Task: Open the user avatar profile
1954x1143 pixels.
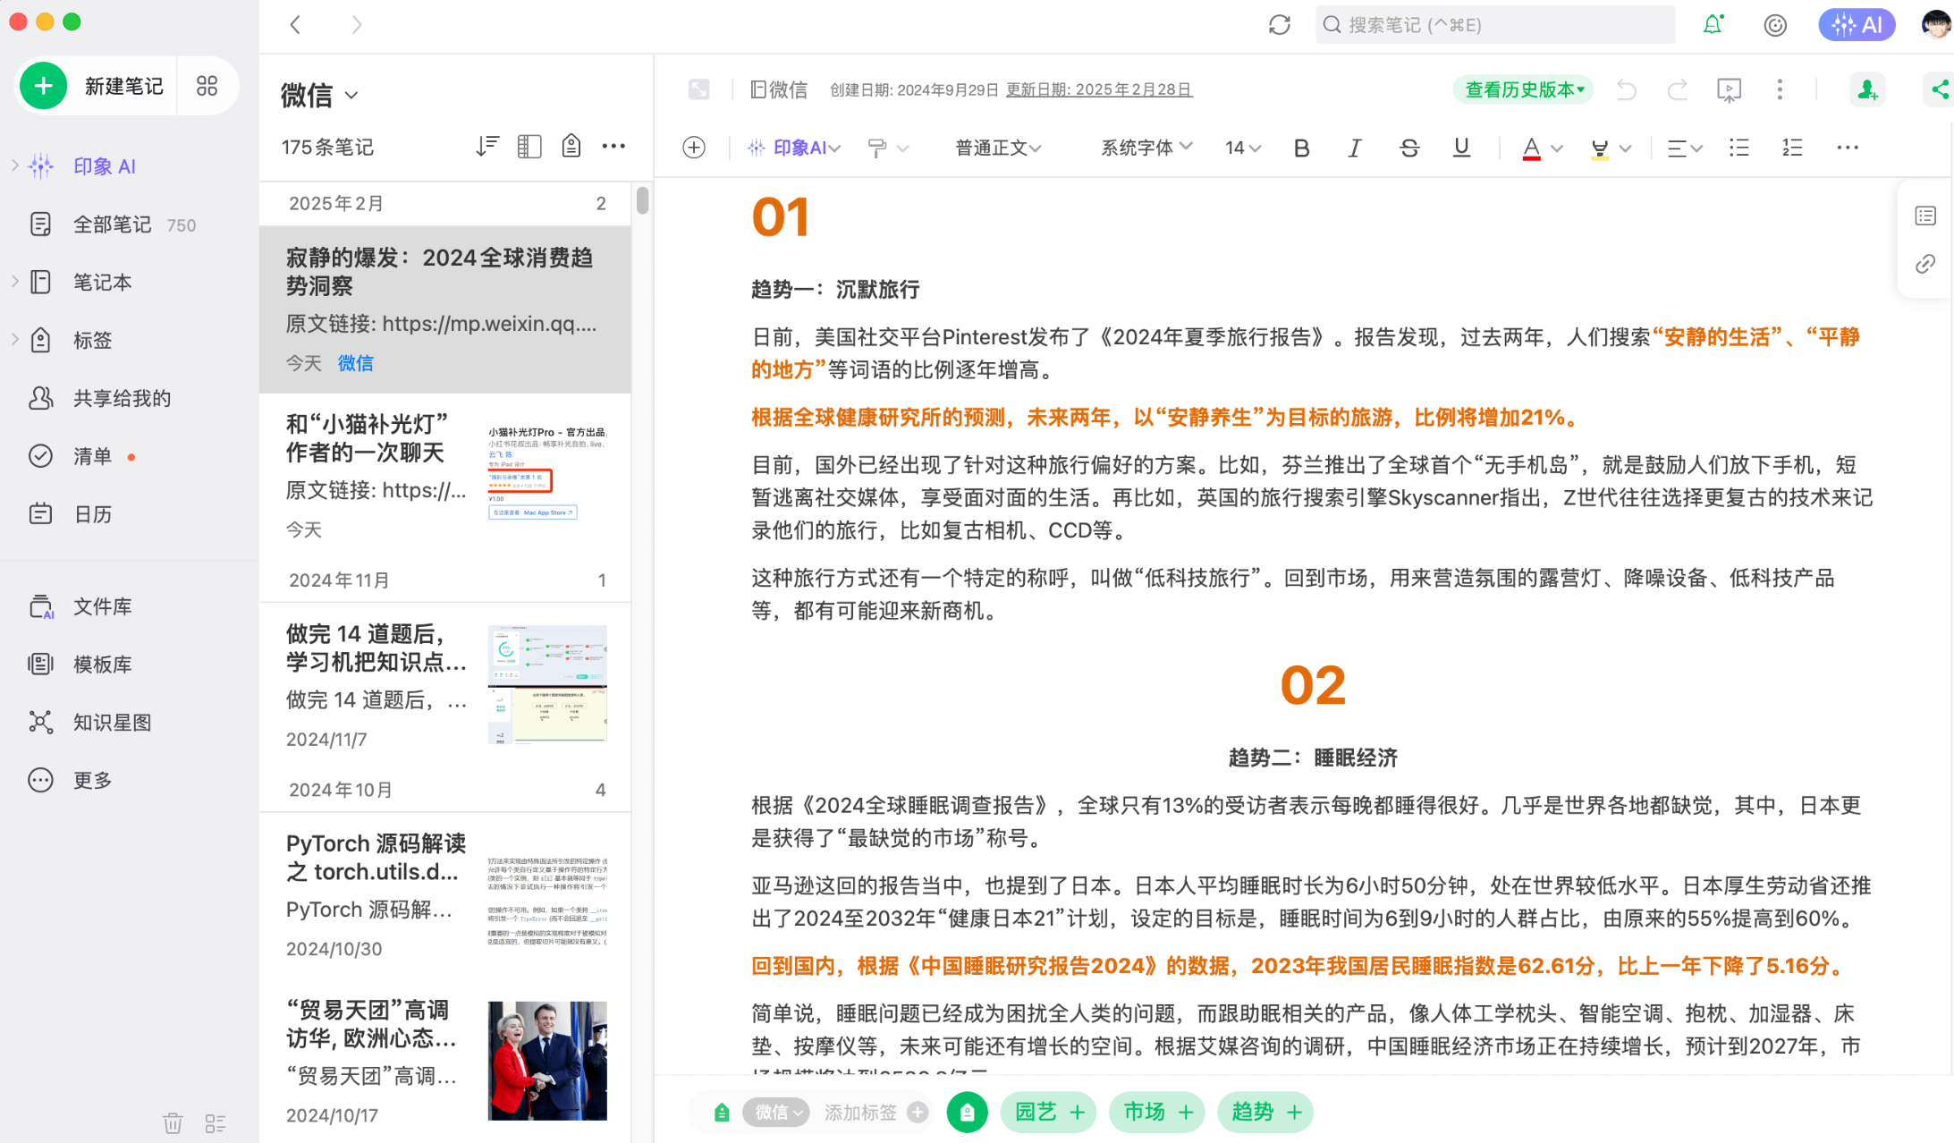Action: point(1935,25)
